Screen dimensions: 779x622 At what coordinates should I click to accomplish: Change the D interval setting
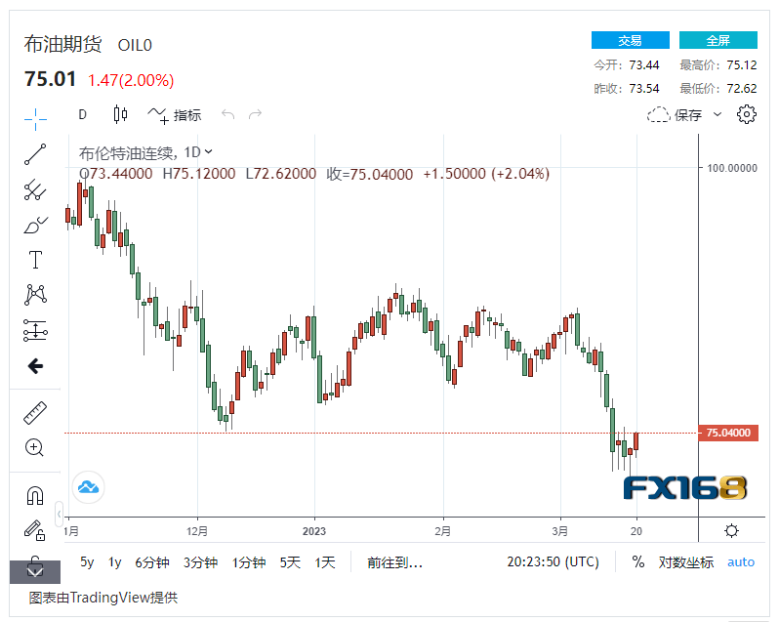coord(82,115)
